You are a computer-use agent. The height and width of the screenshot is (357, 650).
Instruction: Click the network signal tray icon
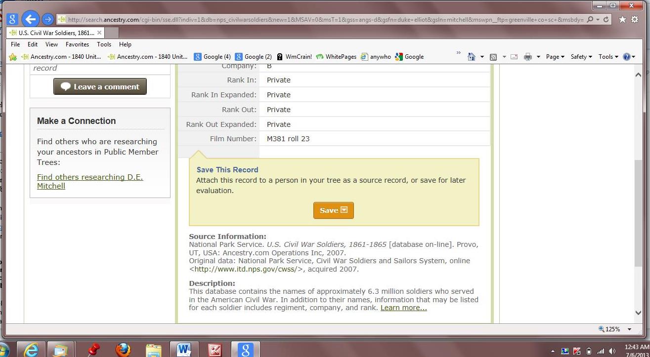pyautogui.click(x=601, y=351)
